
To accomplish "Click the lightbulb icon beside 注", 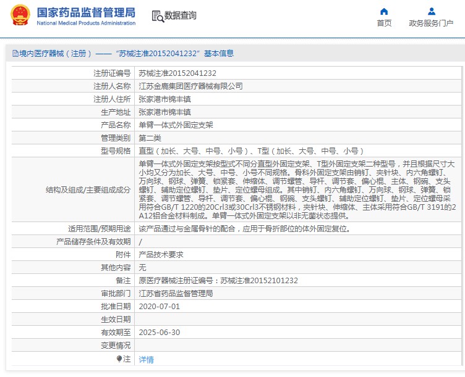I will [x=119, y=358].
